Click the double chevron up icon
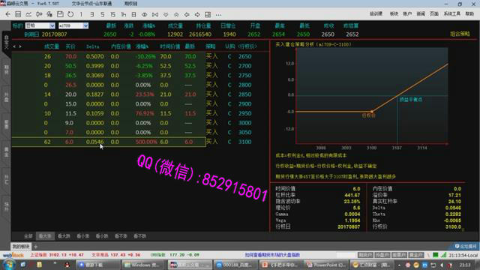Viewport: 480px width, 270px height. click(176, 14)
